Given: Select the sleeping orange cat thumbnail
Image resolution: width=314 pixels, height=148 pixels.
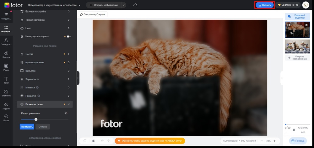Looking at the screenshot, I should (x=297, y=30).
